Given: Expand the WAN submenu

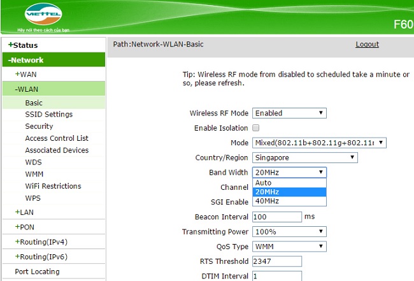Looking at the screenshot, I should (x=25, y=75).
